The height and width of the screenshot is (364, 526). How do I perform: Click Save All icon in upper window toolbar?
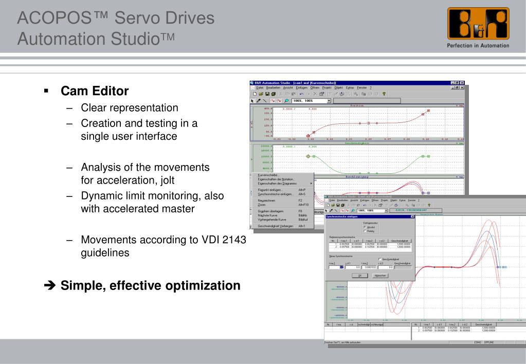tap(274, 94)
